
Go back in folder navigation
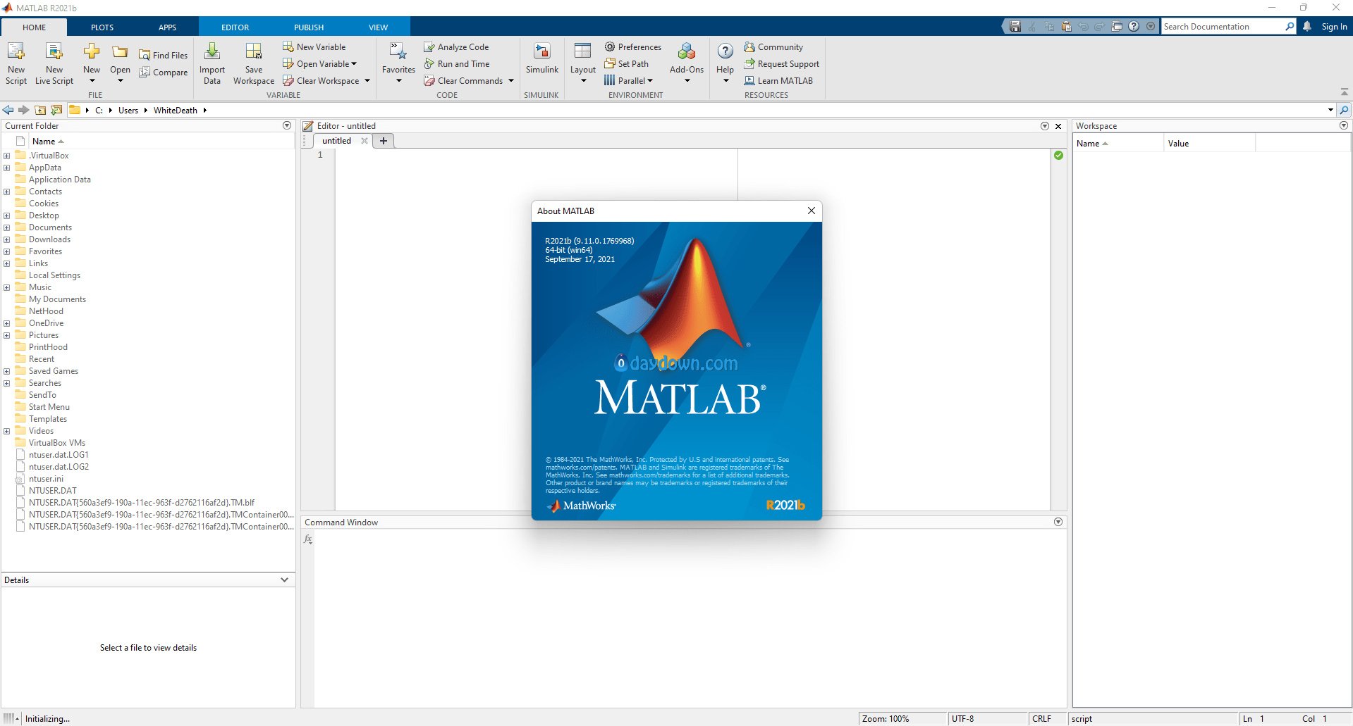(x=8, y=110)
